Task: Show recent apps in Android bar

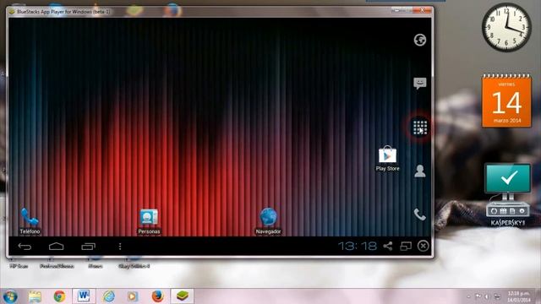Action: [x=88, y=247]
